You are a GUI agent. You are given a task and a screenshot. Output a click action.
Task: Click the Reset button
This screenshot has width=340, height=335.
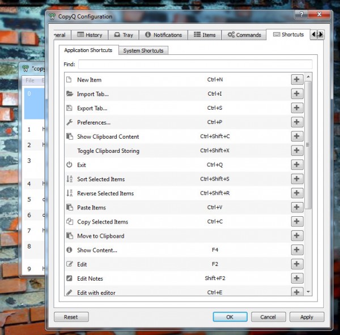[x=71, y=317]
